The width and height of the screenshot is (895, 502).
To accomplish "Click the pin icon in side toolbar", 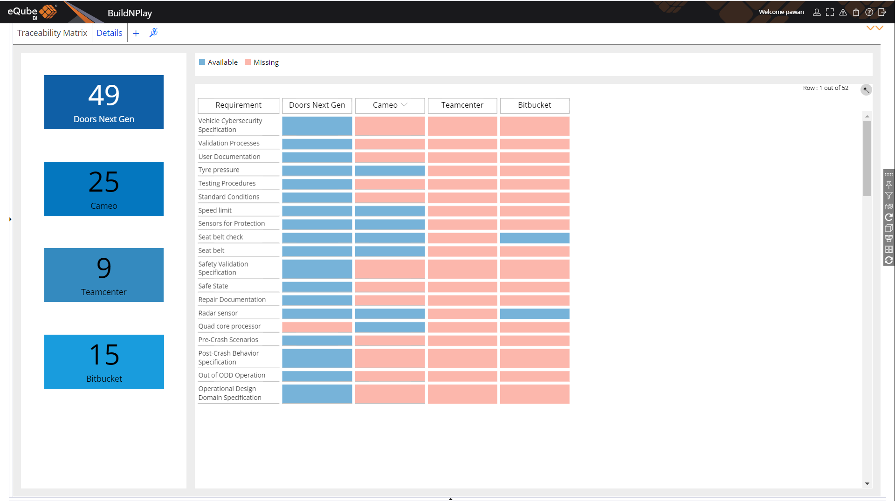I will [x=889, y=185].
